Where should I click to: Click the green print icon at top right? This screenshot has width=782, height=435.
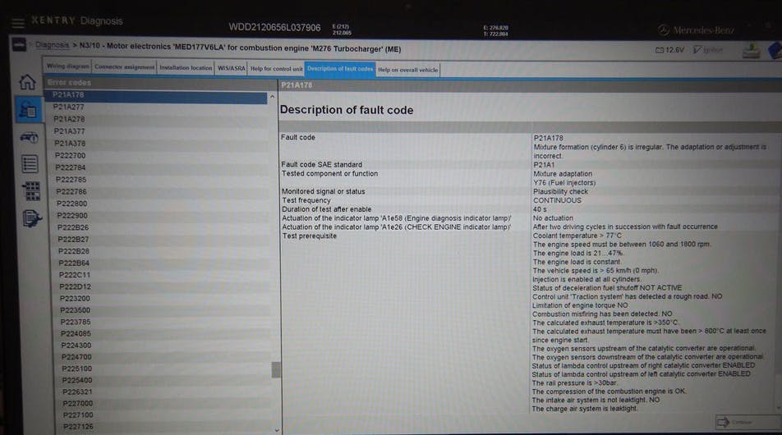pyautogui.click(x=751, y=52)
